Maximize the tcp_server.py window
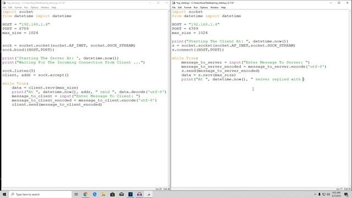352x198 pixels. tap(158, 3)
